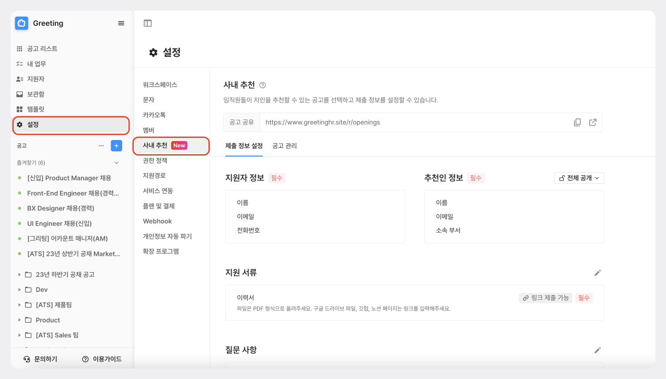
Task: Click help icon next to 사내 추천
Action: click(x=263, y=85)
